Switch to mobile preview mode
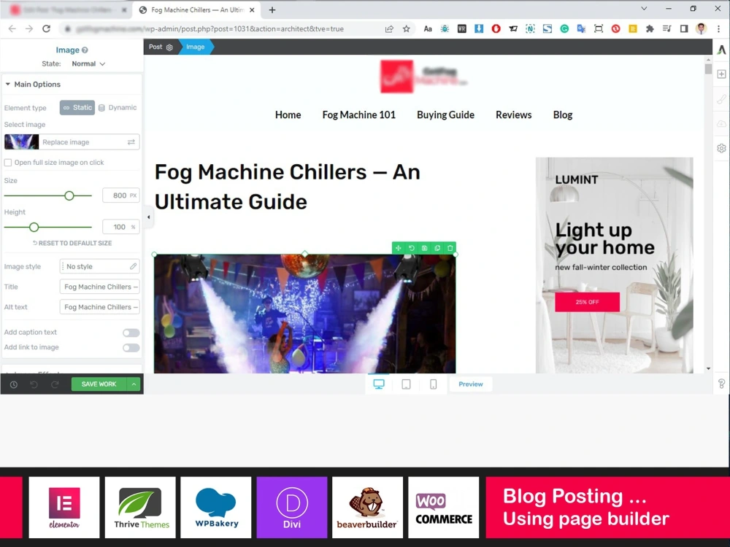 (433, 384)
